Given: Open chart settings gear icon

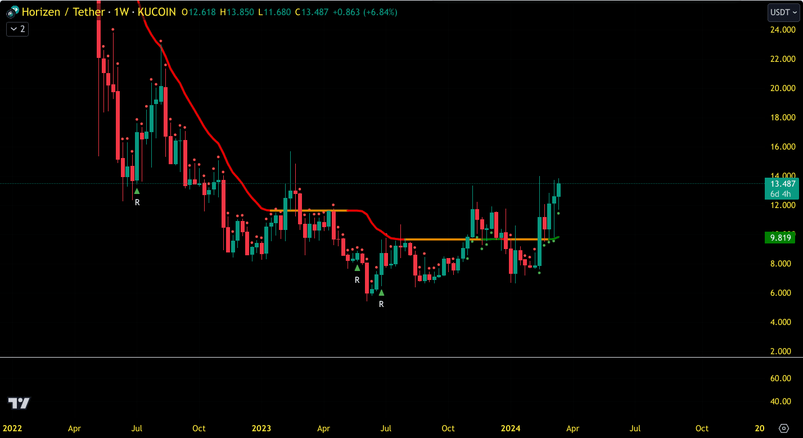Looking at the screenshot, I should (784, 428).
